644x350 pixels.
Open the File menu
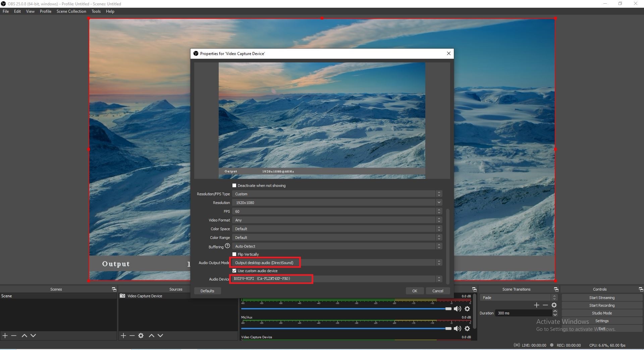[6, 11]
